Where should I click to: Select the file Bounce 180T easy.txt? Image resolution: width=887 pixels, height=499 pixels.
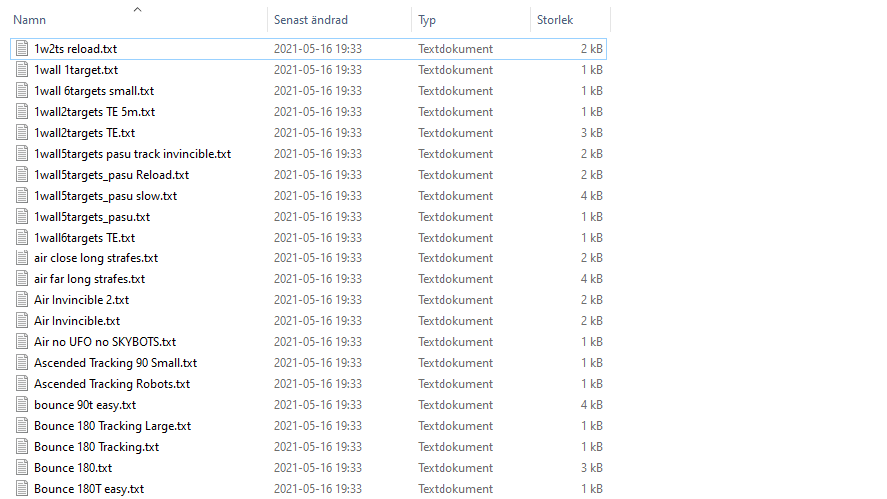coord(88,489)
